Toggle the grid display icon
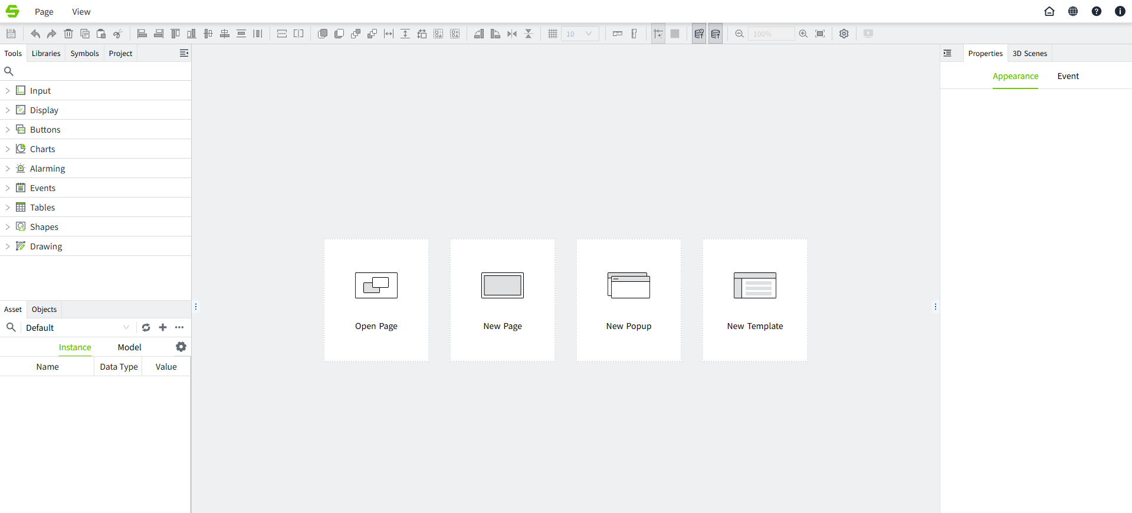This screenshot has width=1132, height=513. 552,34
